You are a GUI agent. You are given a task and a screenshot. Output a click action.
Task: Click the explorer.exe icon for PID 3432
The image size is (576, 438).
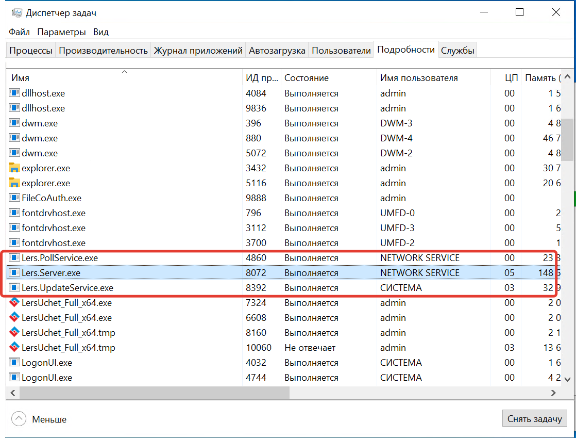(x=14, y=168)
